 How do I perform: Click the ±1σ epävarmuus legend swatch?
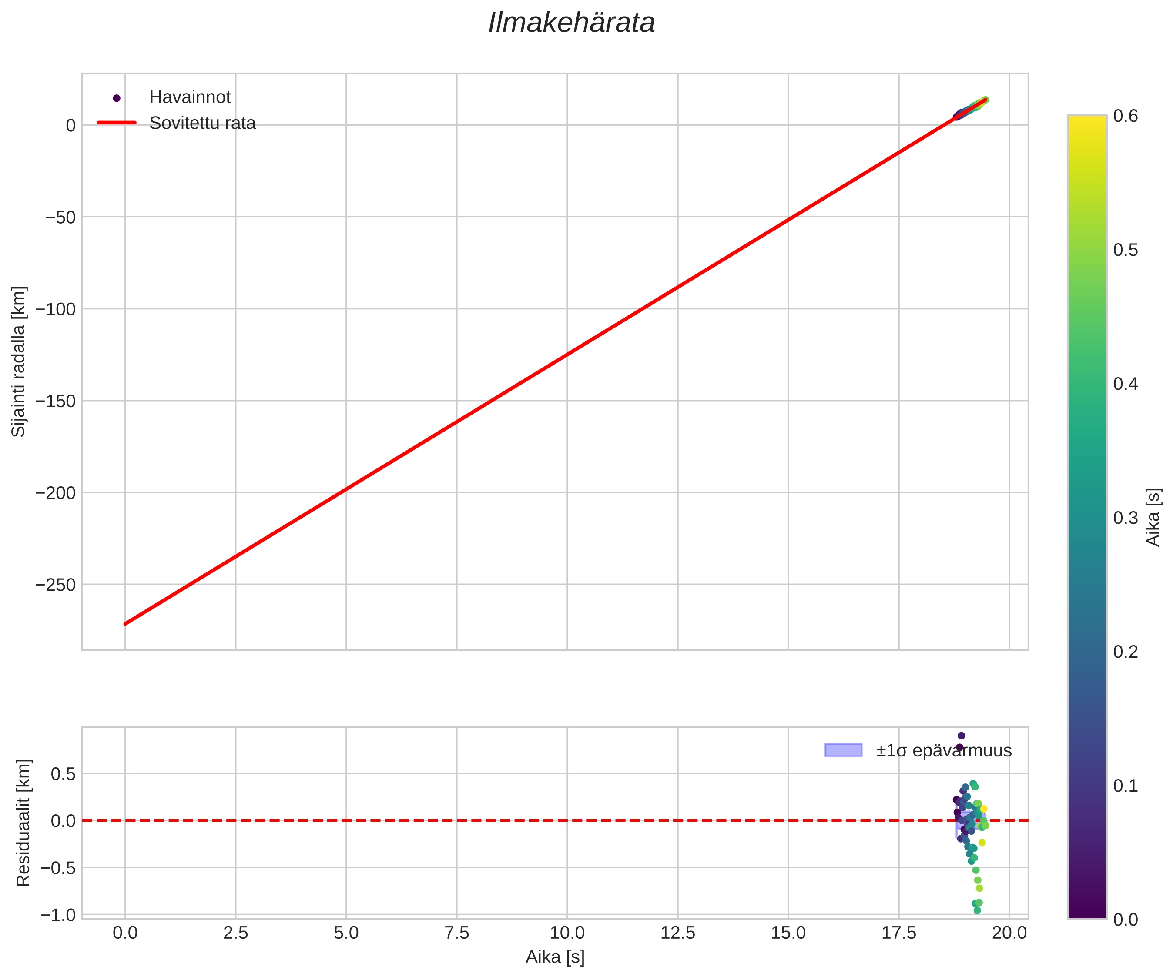[x=843, y=750]
